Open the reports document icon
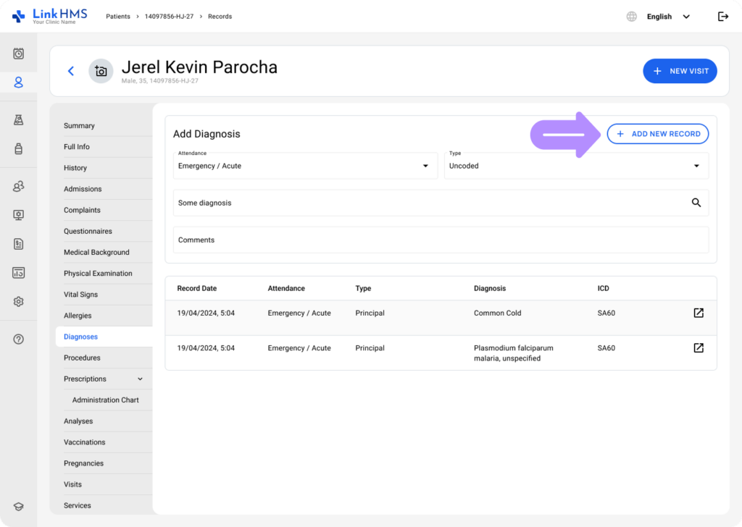The height and width of the screenshot is (527, 742). click(18, 243)
